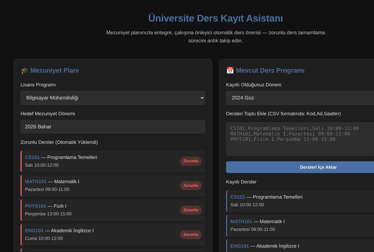The width and height of the screenshot is (374, 252).
Task: Click Zorunlu badge on the PHYS101 row
Action: (191, 210)
